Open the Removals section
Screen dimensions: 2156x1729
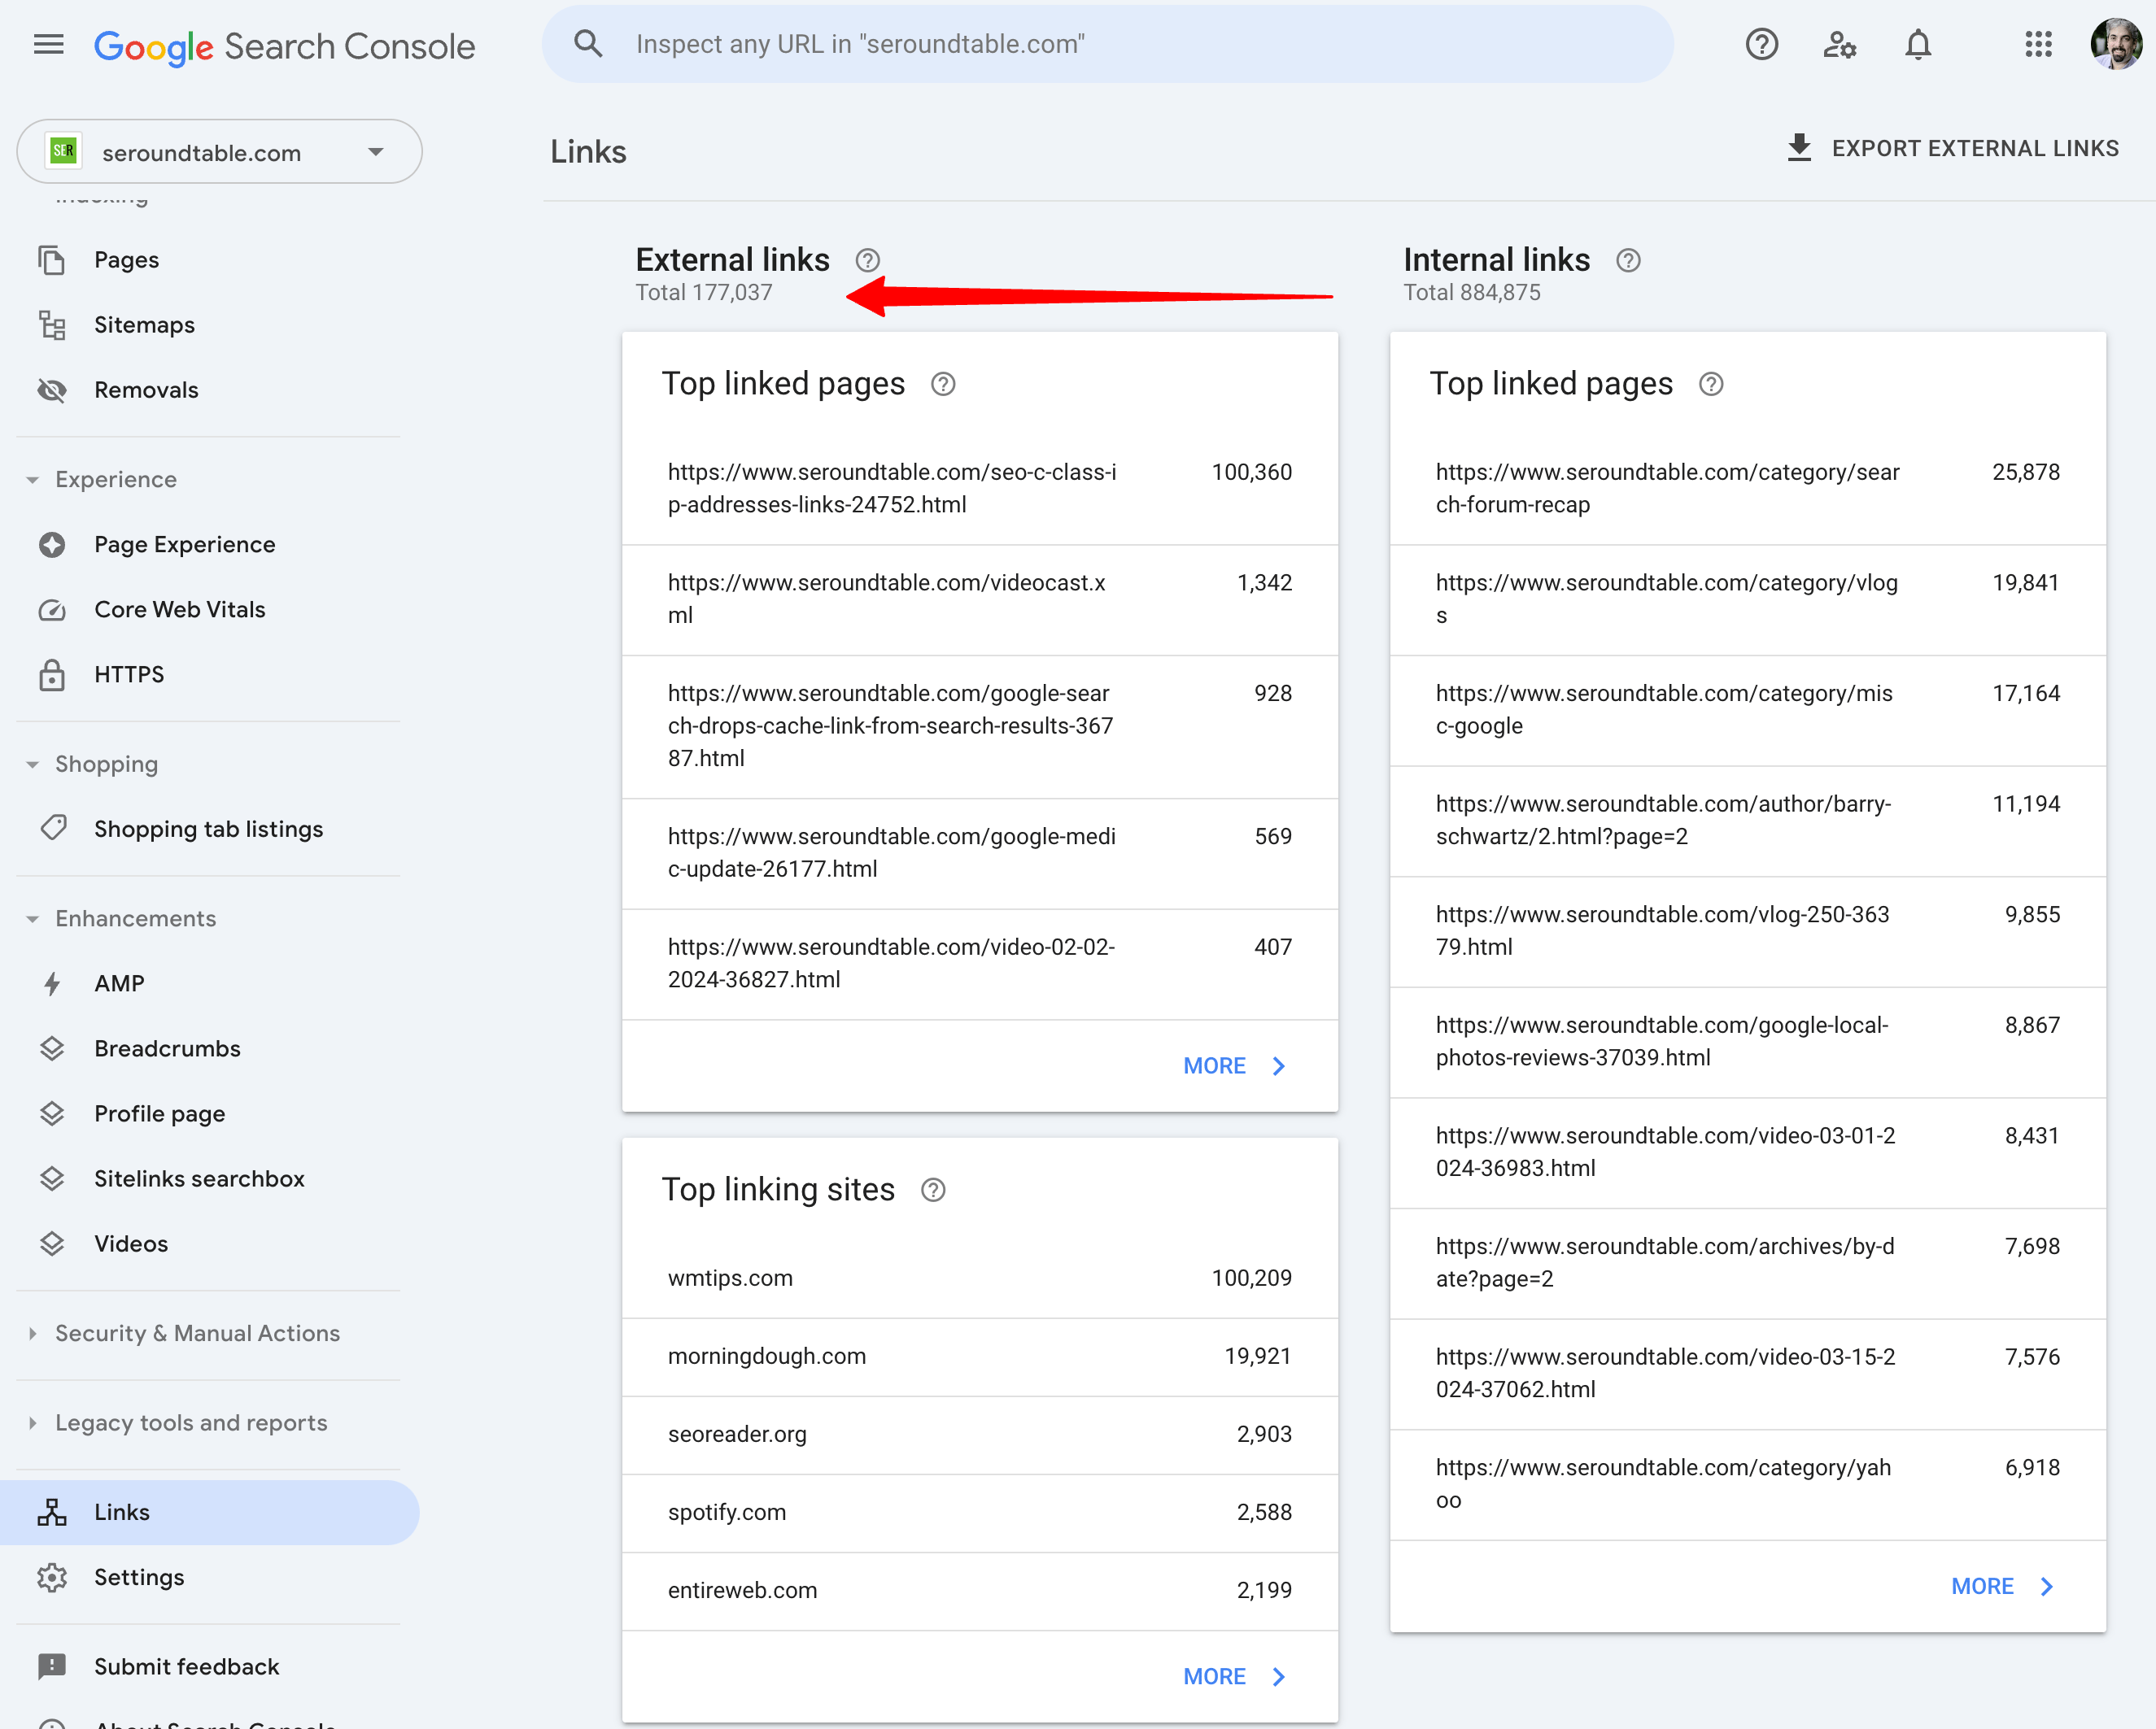tap(146, 390)
